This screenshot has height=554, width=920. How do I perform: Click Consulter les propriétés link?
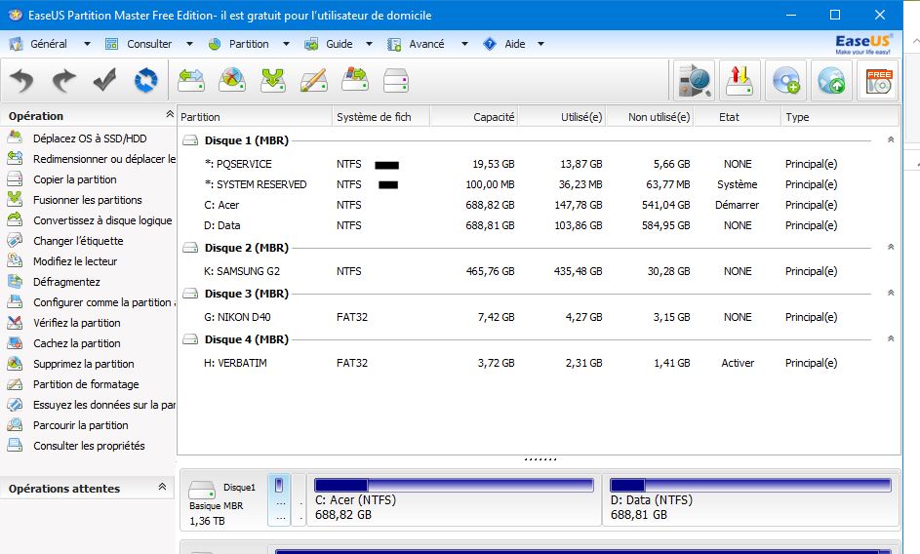coord(89,446)
